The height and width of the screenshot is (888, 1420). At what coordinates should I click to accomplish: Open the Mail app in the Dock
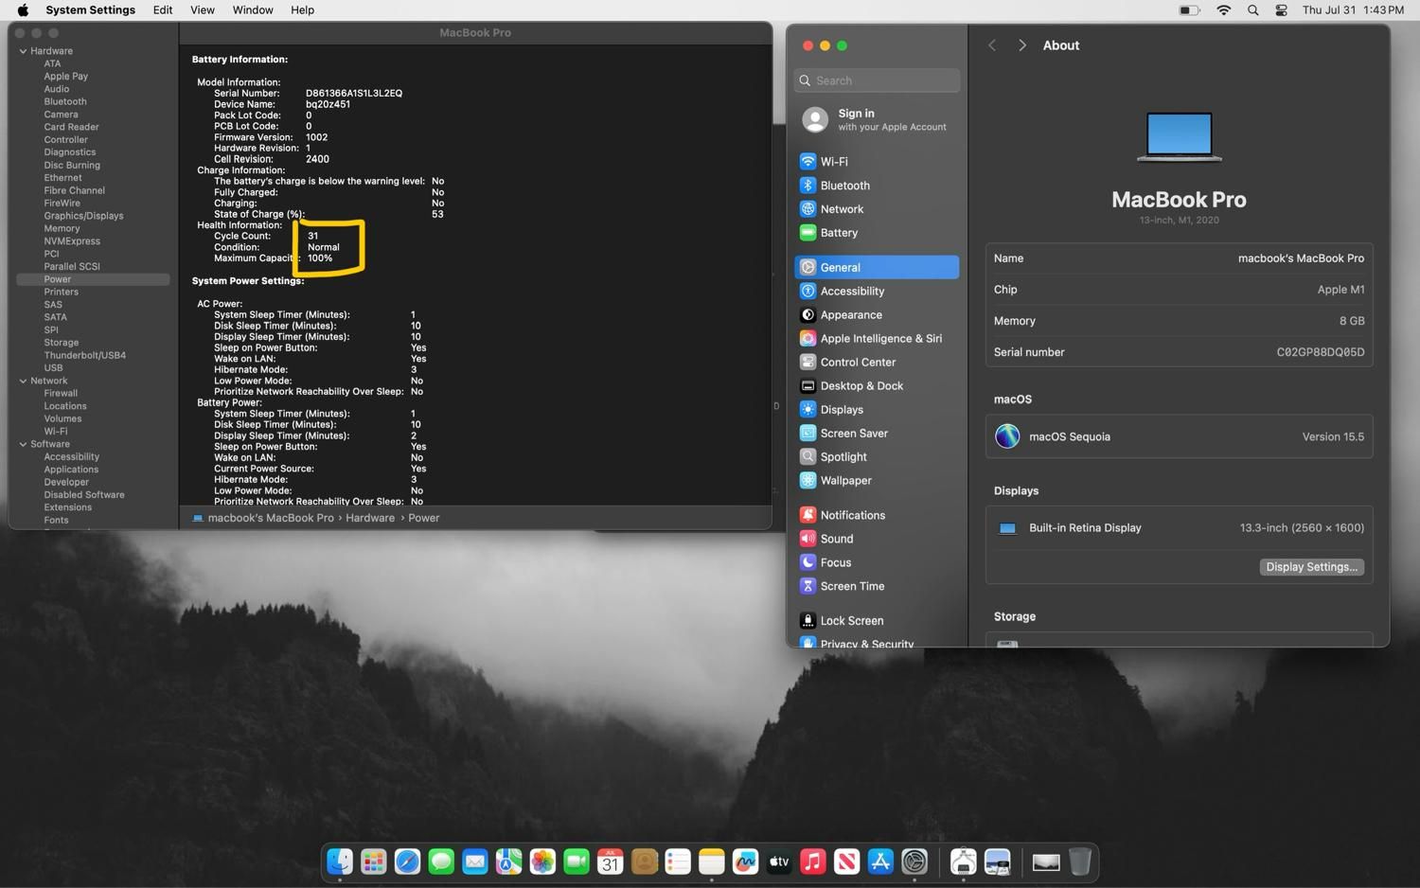(475, 861)
